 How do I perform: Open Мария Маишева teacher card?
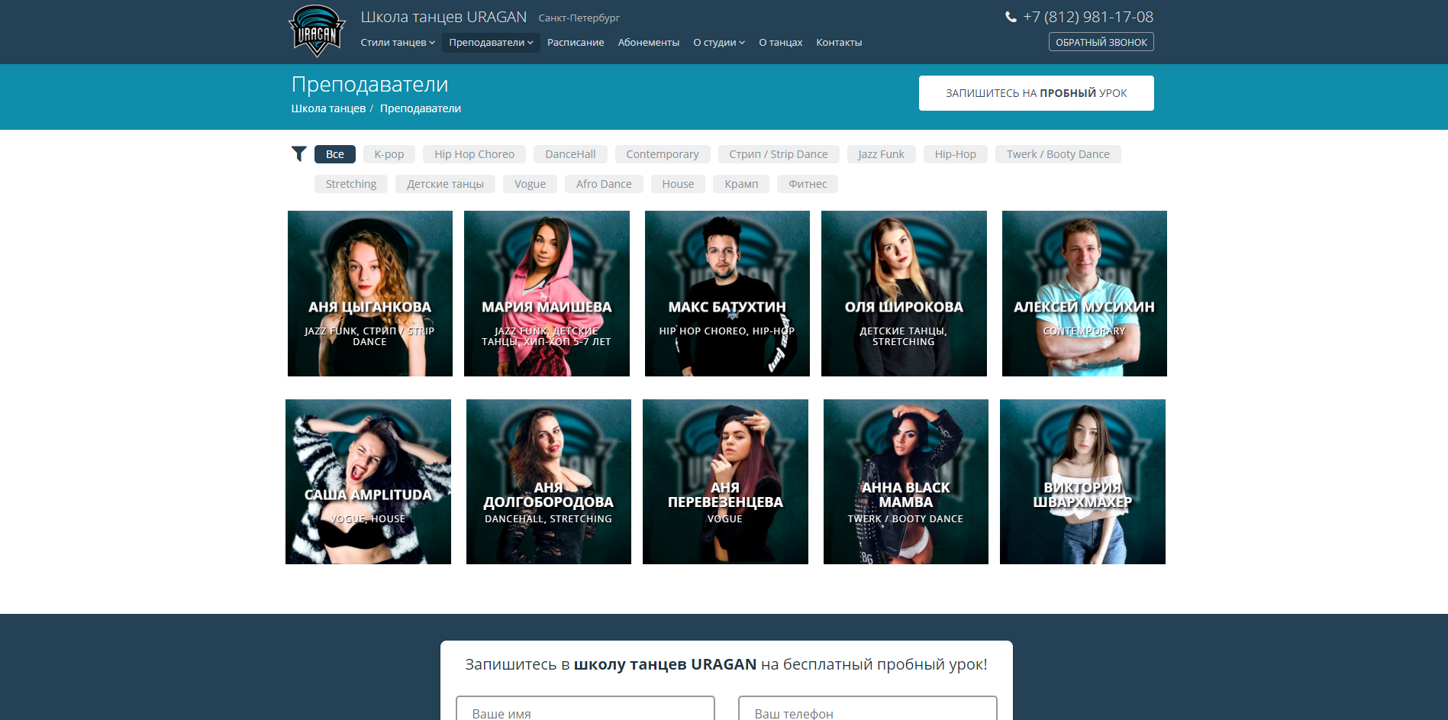pyautogui.click(x=547, y=294)
